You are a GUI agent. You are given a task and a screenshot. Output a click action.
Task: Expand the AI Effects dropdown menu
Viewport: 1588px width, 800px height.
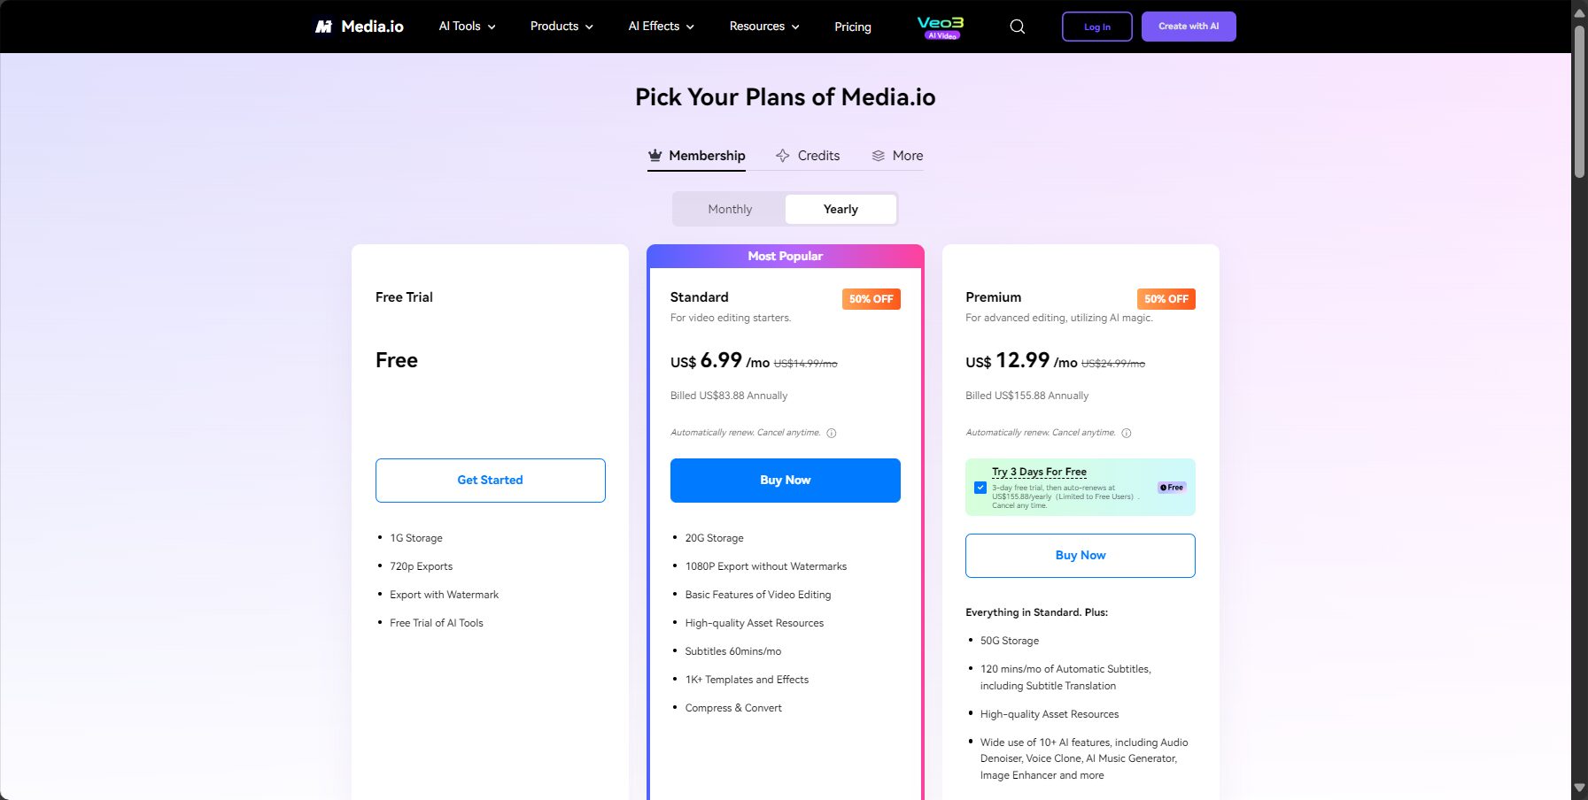[x=661, y=27]
